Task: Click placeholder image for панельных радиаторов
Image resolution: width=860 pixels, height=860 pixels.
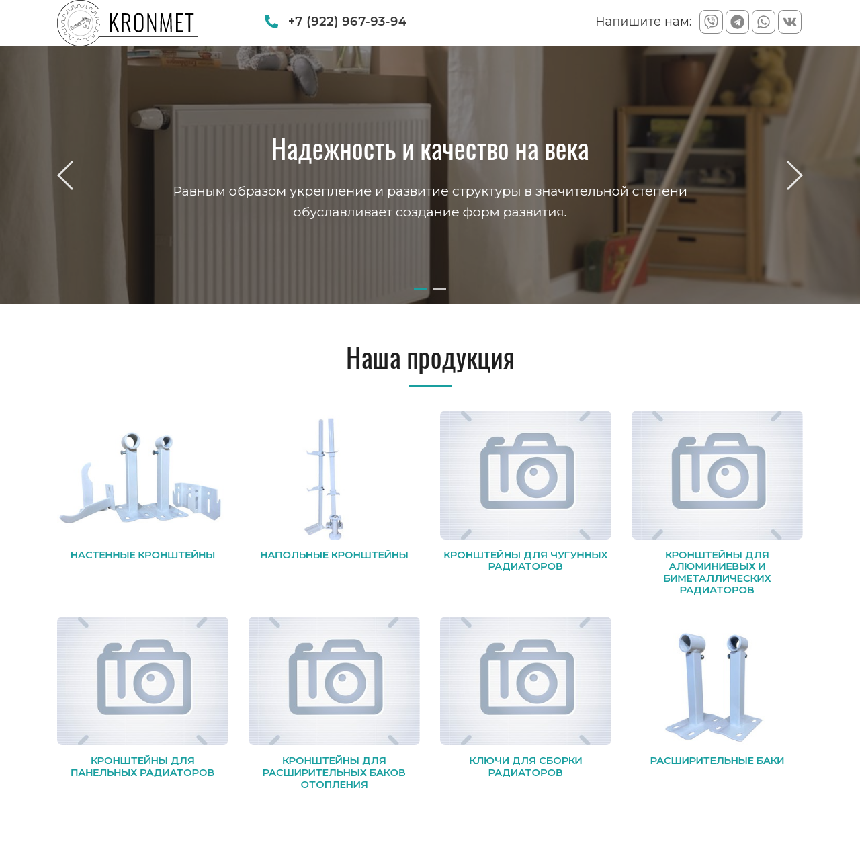Action: (142, 681)
